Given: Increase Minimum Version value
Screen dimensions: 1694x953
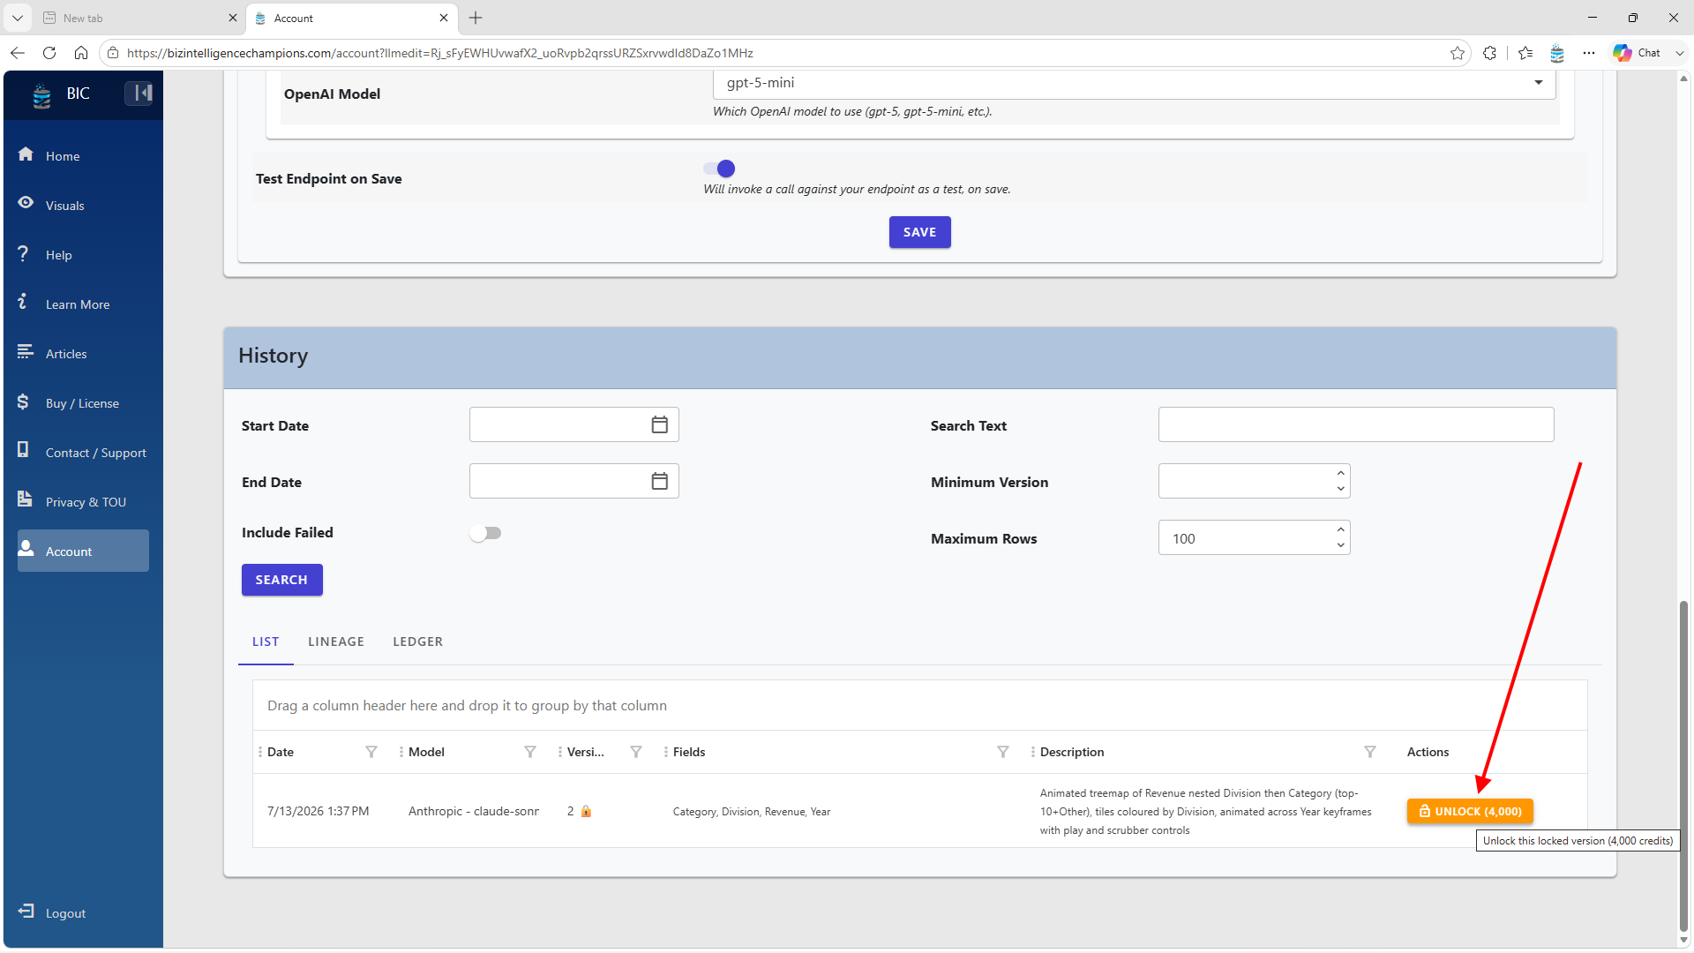Looking at the screenshot, I should pos(1340,473).
